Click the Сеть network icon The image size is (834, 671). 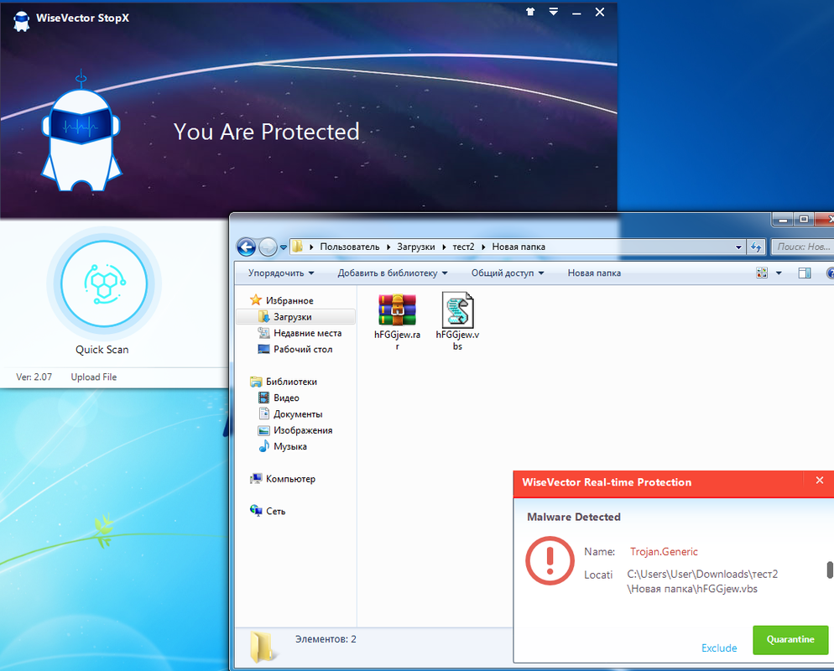pyautogui.click(x=256, y=511)
